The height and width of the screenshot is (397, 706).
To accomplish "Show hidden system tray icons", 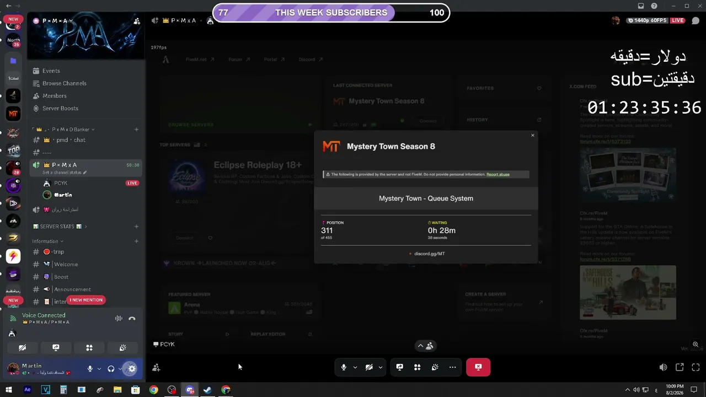I will (x=627, y=390).
